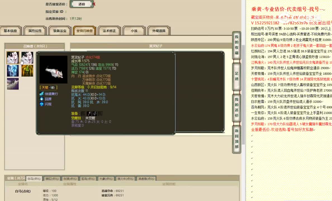Click the 白马(点化) mount name label
The height and width of the screenshot is (201, 332).
click(23, 191)
